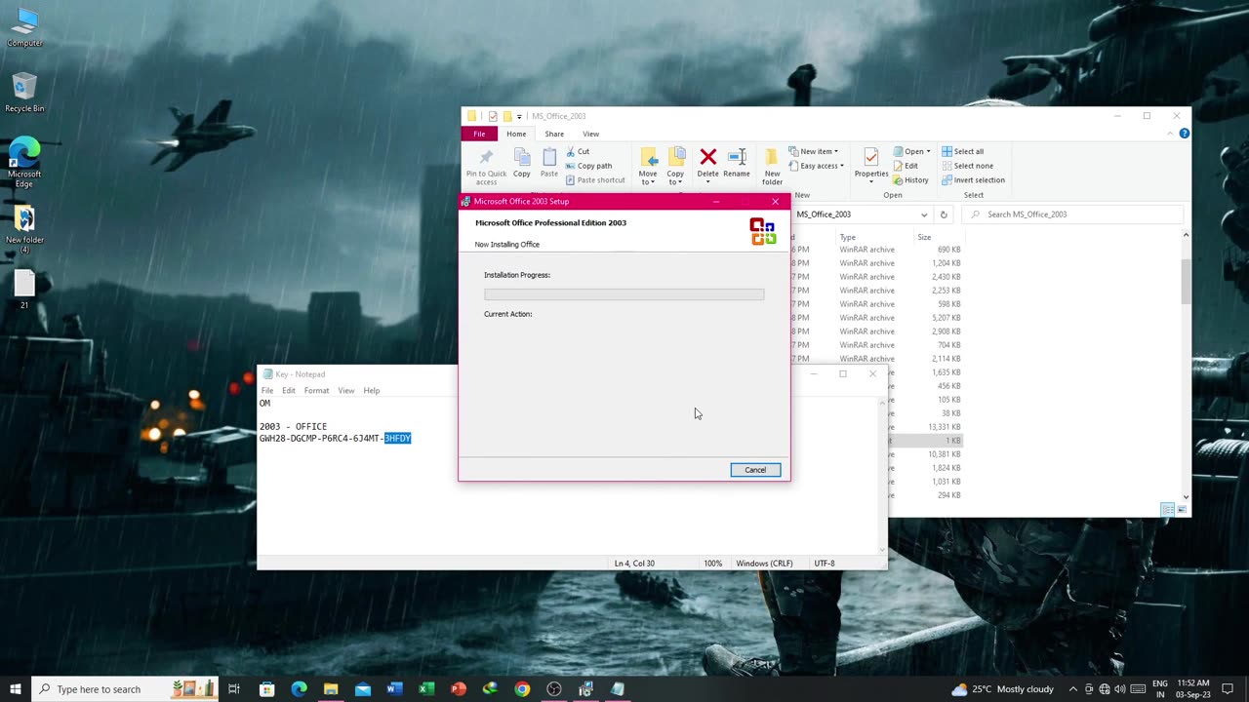Click Cut in the Explorer ribbon
The height and width of the screenshot is (702, 1249).
point(577,151)
